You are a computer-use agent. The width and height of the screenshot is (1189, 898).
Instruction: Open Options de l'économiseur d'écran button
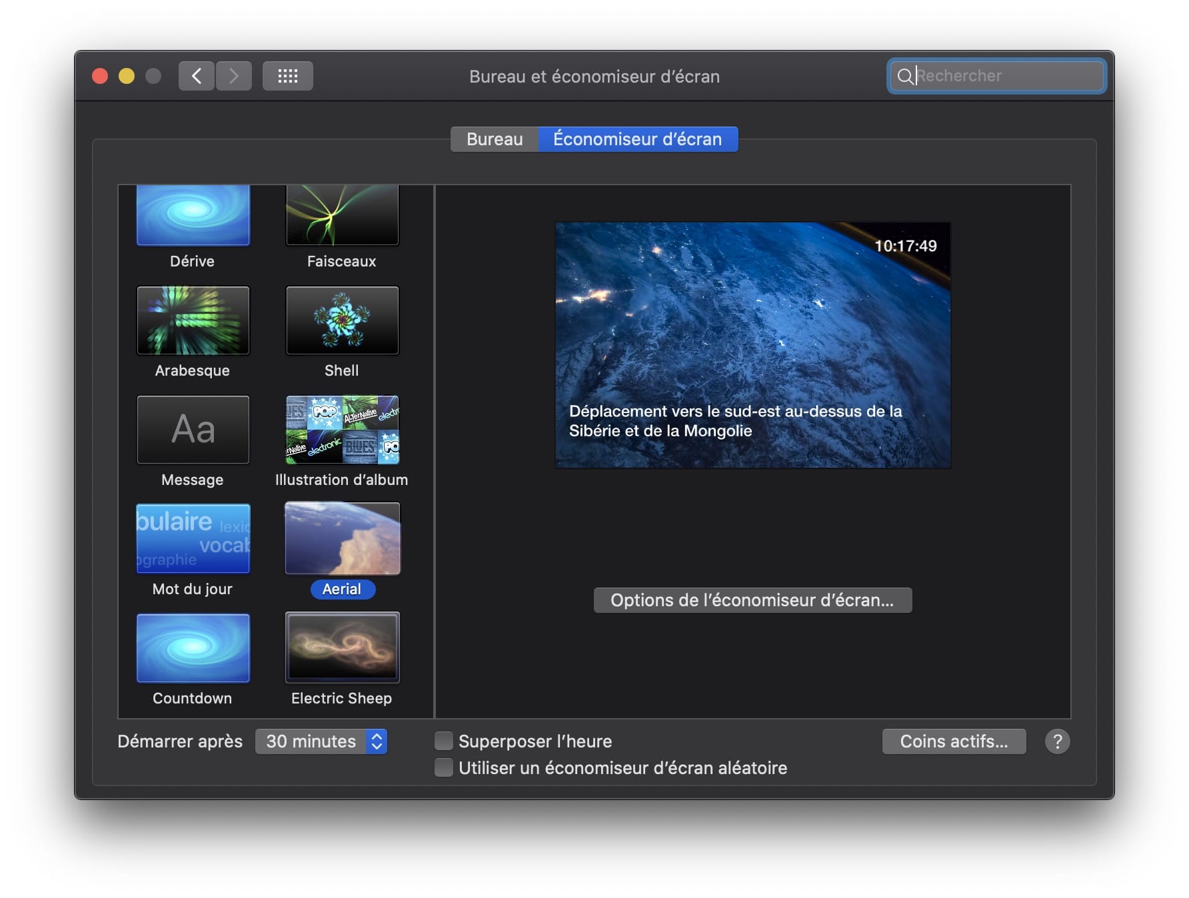click(752, 600)
